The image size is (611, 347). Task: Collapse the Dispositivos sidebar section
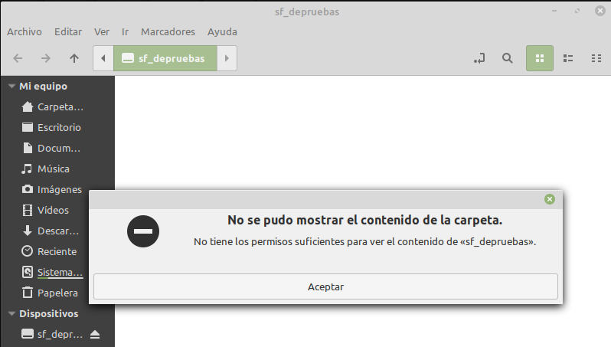point(11,314)
